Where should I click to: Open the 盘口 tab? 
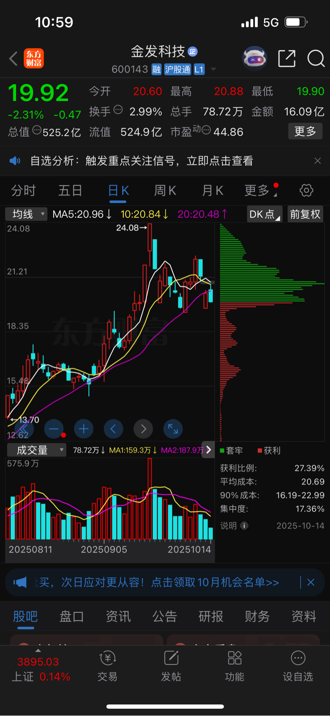pos(71,617)
